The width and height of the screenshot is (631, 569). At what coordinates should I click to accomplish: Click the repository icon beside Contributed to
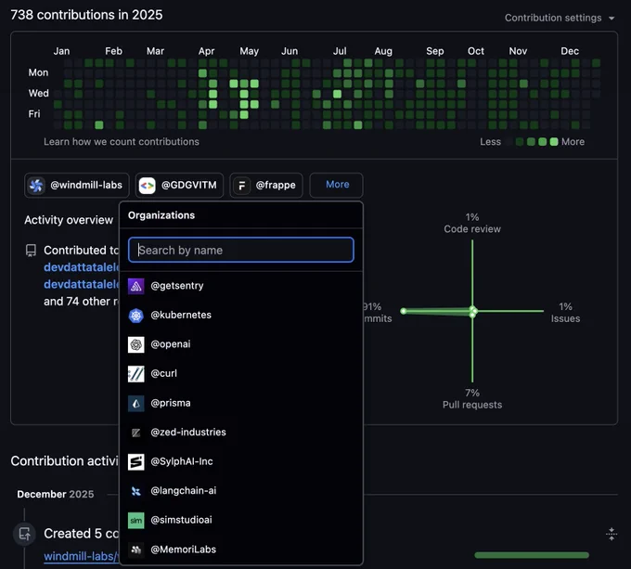coord(31,251)
